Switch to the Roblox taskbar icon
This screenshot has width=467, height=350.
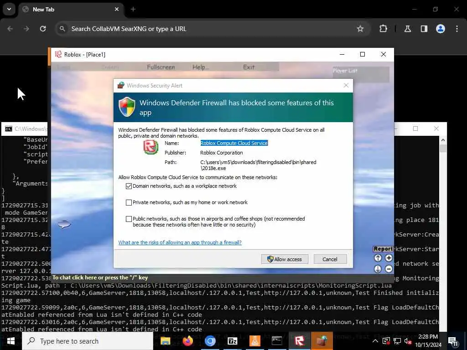coord(299,341)
